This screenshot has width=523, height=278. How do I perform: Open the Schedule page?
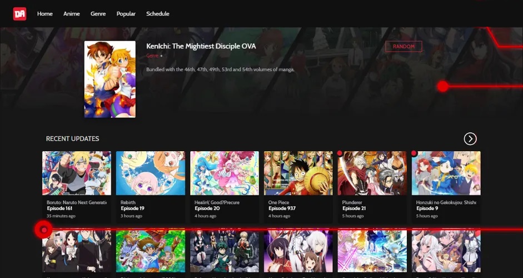click(157, 14)
